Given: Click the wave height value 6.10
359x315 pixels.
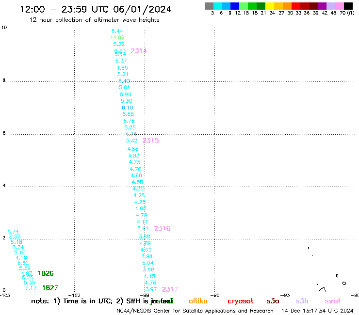Looking at the screenshot, I should pos(128,108).
